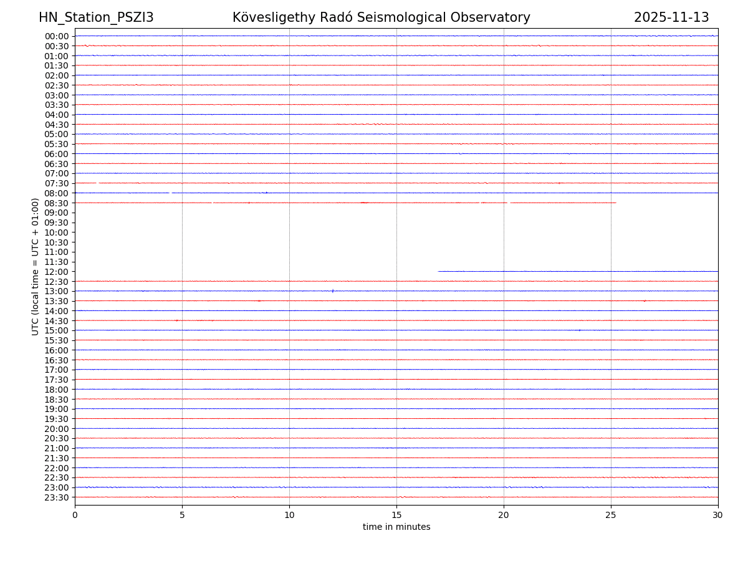Image resolution: width=748 pixels, height=561 pixels.
Task: Click x-axis tick label 15
Action: [396, 515]
